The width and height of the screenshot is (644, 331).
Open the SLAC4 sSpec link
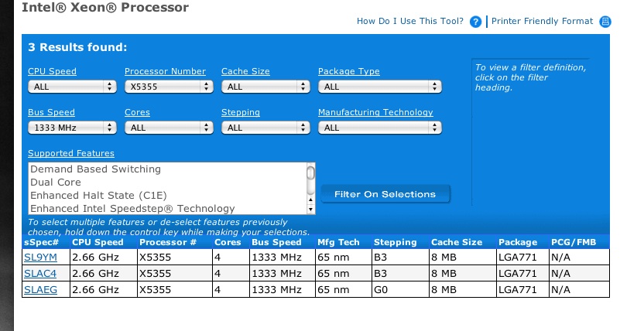click(x=40, y=274)
